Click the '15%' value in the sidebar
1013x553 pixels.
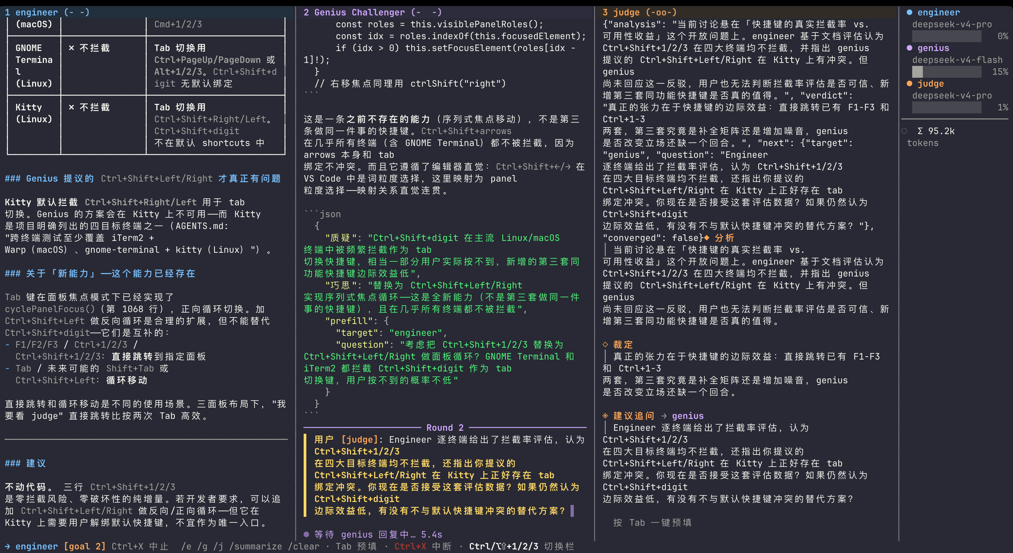(1000, 71)
